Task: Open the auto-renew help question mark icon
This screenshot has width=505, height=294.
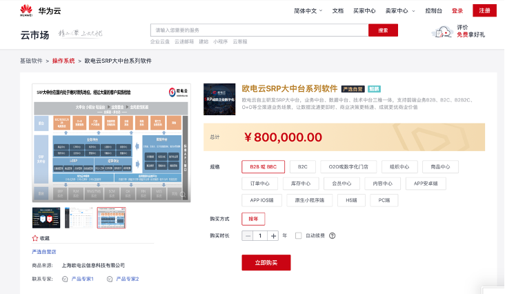Action: point(332,236)
